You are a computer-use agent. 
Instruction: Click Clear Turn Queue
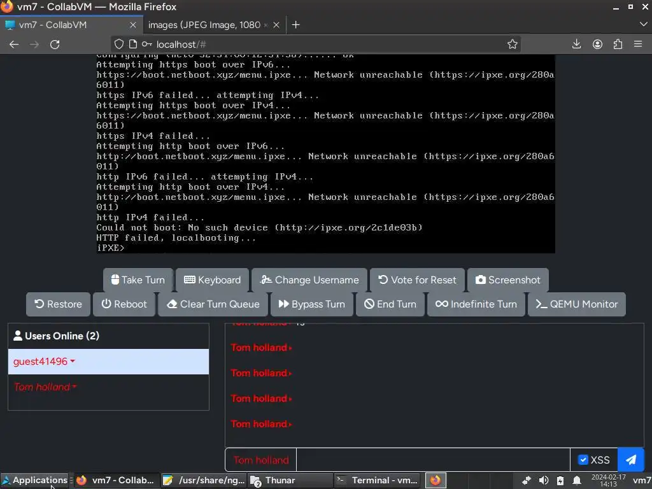coord(213,304)
